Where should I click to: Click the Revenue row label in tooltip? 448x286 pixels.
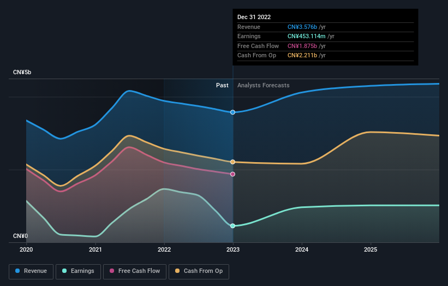click(x=249, y=27)
